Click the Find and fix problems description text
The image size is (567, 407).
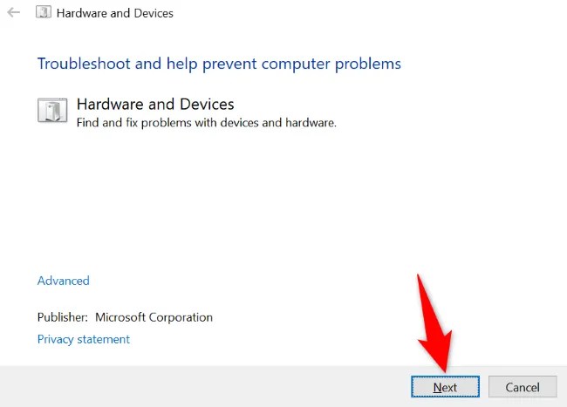tap(207, 123)
